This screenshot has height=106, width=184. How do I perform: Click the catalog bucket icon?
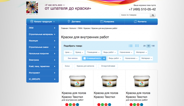[x=32, y=21]
